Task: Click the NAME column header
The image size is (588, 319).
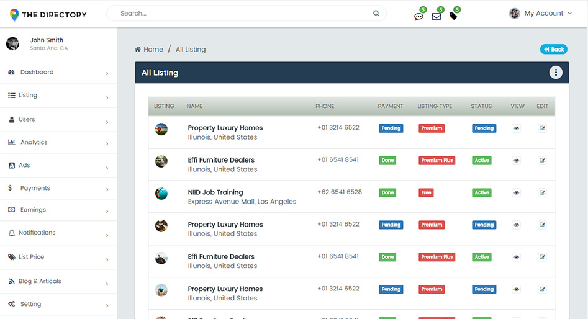Action: pyautogui.click(x=194, y=106)
